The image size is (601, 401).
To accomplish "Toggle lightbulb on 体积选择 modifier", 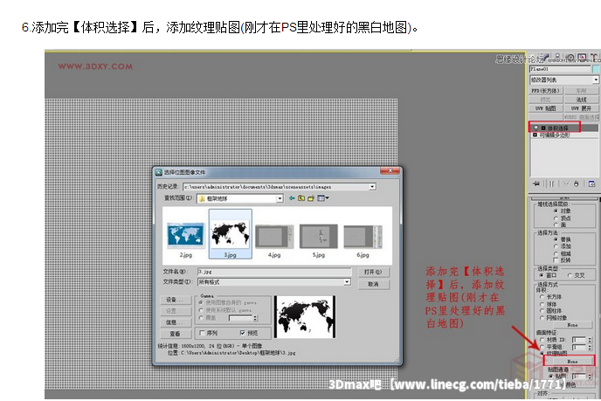I will [x=536, y=128].
